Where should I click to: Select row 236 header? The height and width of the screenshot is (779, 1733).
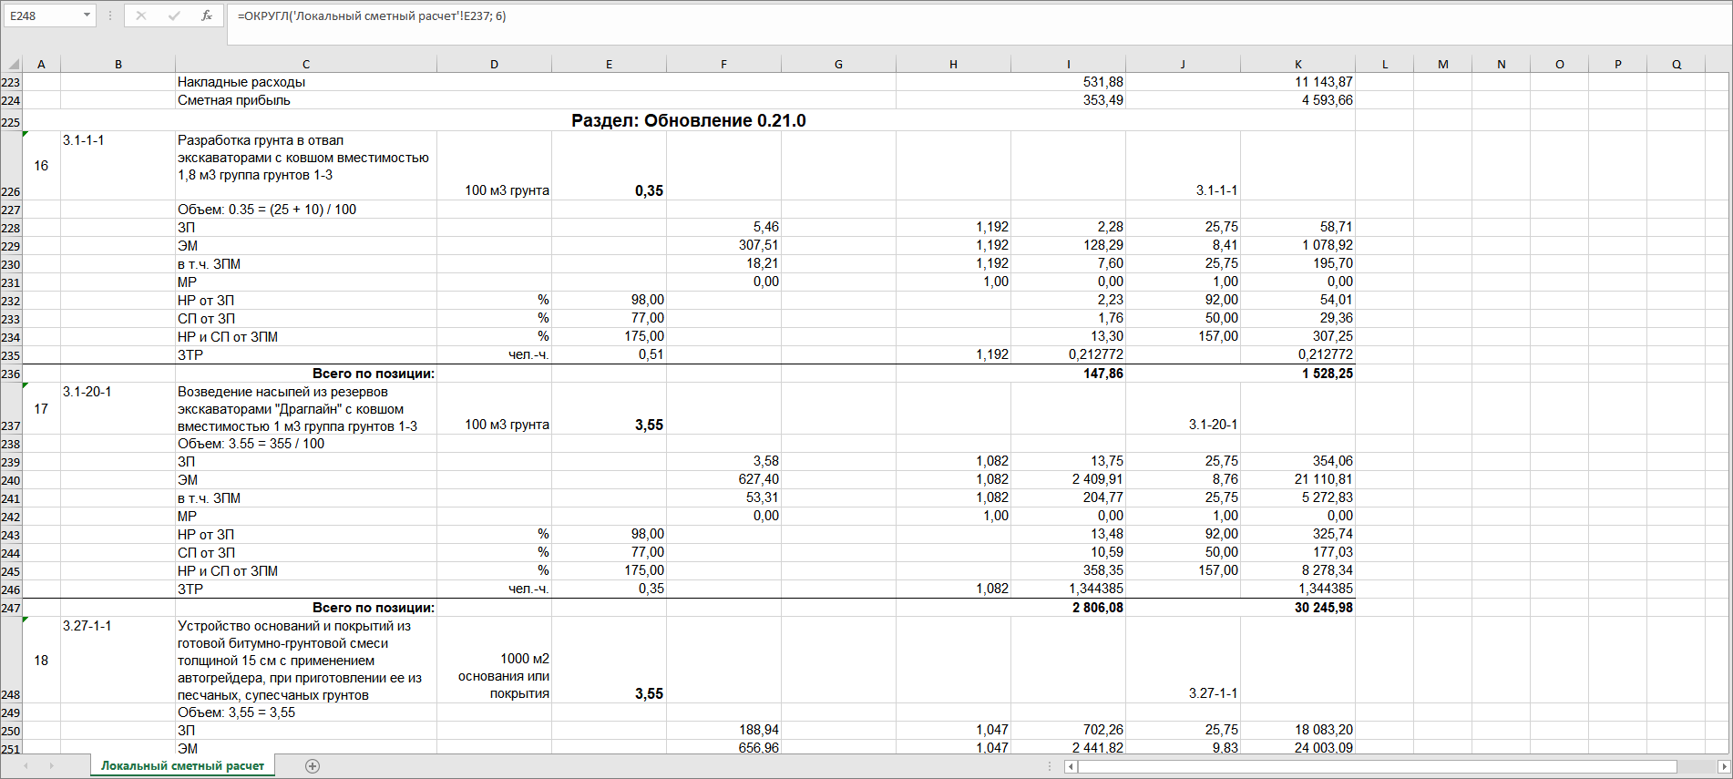coord(11,374)
